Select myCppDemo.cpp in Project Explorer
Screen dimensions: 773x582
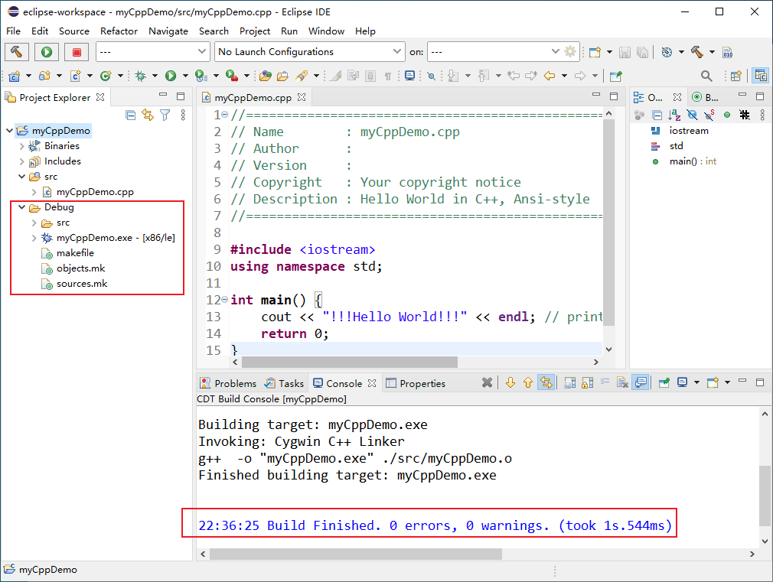(x=95, y=192)
